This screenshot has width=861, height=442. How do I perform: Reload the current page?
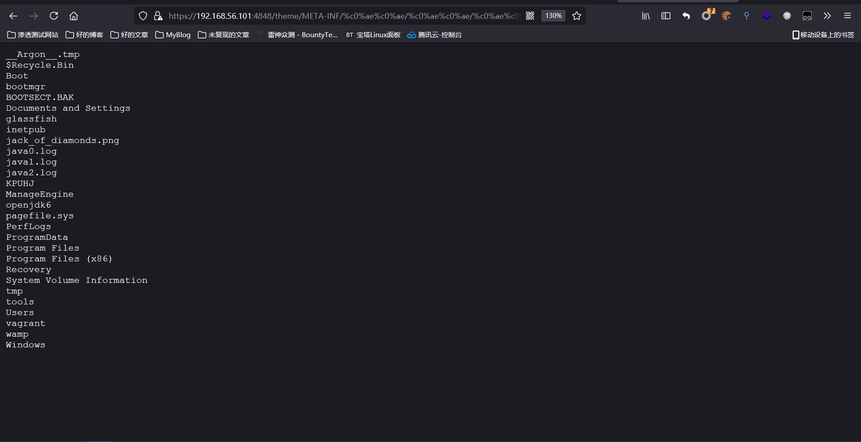point(54,16)
